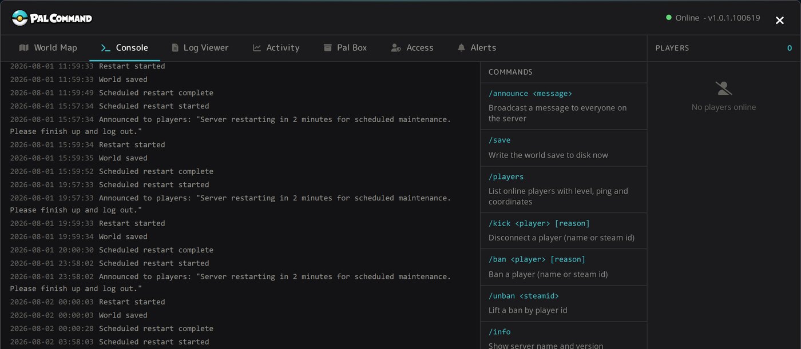Click the Console tab's terminal prompt icon

[105, 48]
